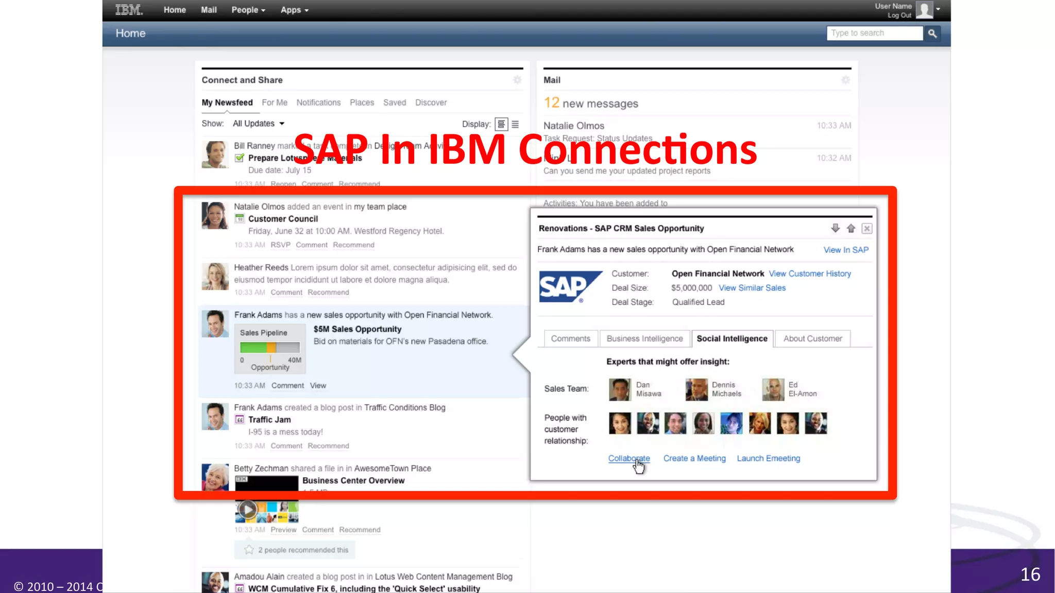Open Natalie Olmos mail message
Screen dimensions: 1055x593
pyautogui.click(x=697, y=131)
